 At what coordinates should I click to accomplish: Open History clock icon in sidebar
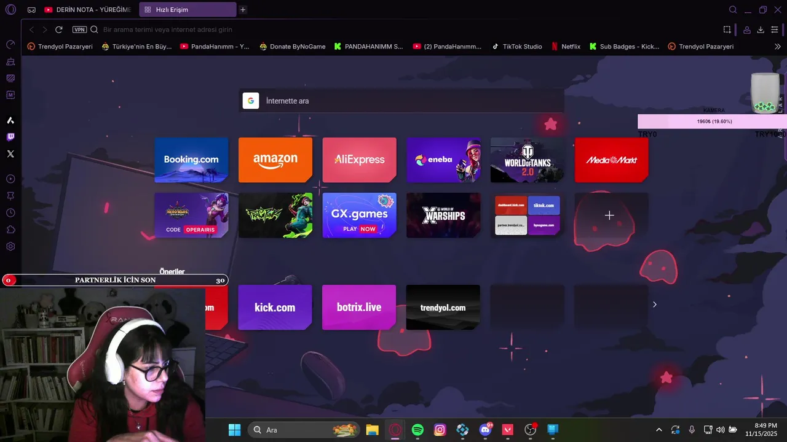coord(10,212)
